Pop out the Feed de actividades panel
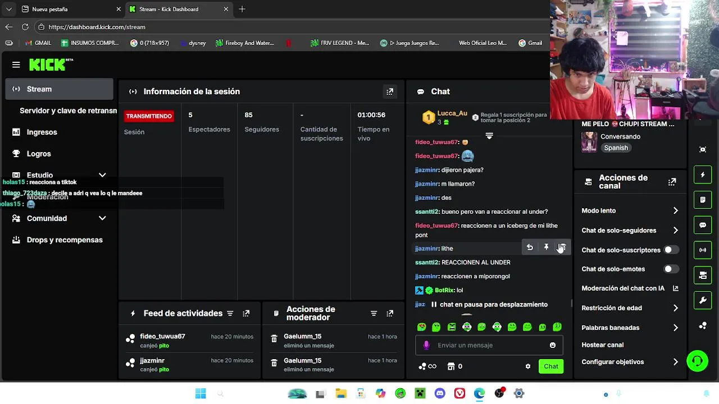This screenshot has height=404, width=719. [246, 314]
